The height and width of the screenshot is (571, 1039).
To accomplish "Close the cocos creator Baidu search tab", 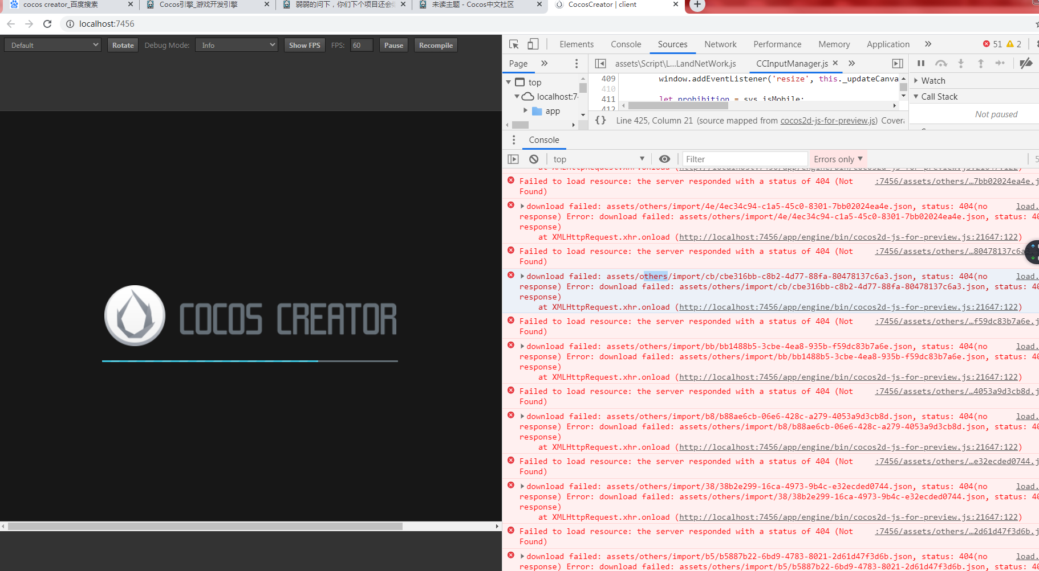I will 131,5.
